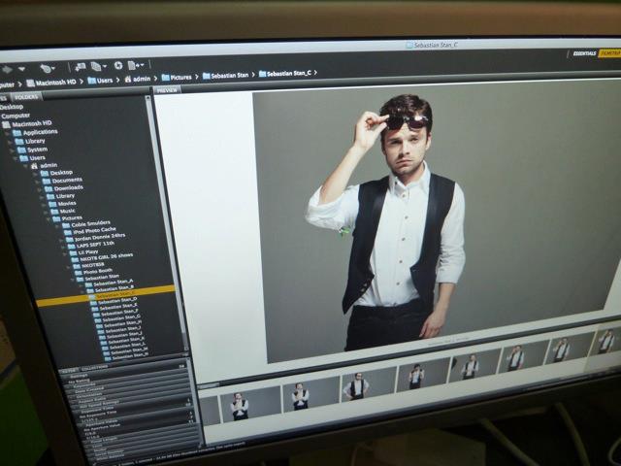Select the second filmstrip thumbnail with crossed arms
Image resolution: width=621 pixels, height=466 pixels.
coord(310,397)
